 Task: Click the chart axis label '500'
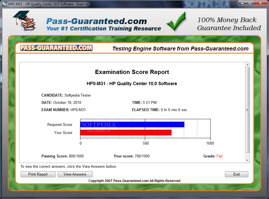tap(146, 143)
